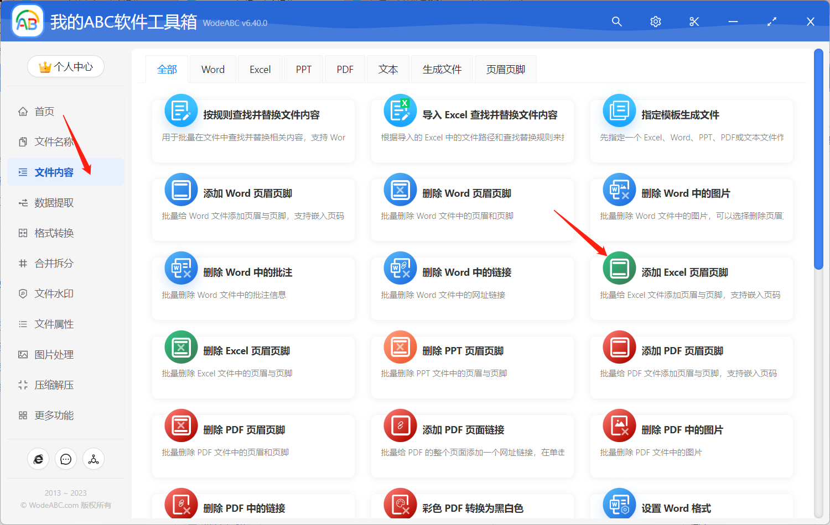
Task: Open the search icon in the title bar
Action: 616,21
